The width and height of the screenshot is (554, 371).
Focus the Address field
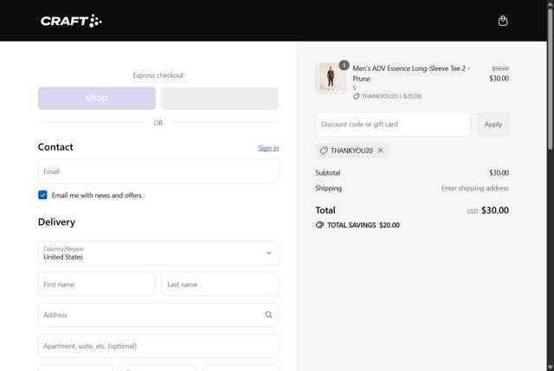pyautogui.click(x=158, y=315)
